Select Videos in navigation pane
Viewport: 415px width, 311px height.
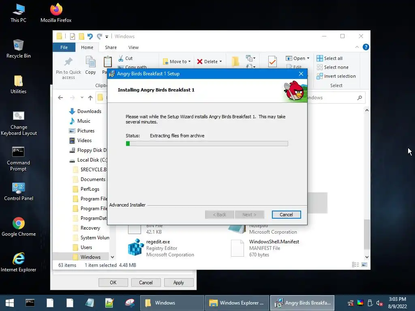80,141
